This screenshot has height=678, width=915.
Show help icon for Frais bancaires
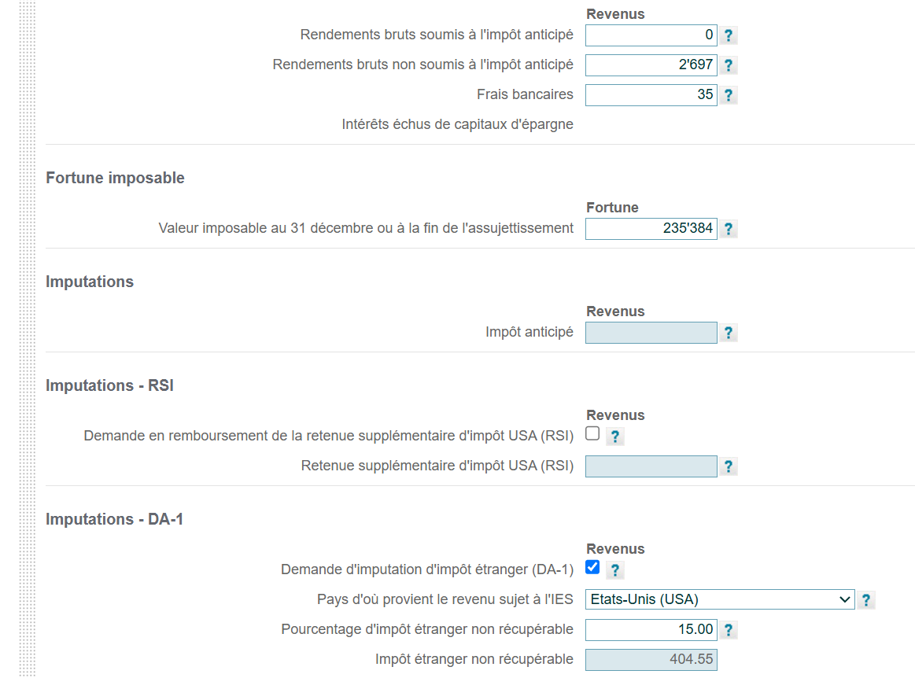click(x=729, y=95)
